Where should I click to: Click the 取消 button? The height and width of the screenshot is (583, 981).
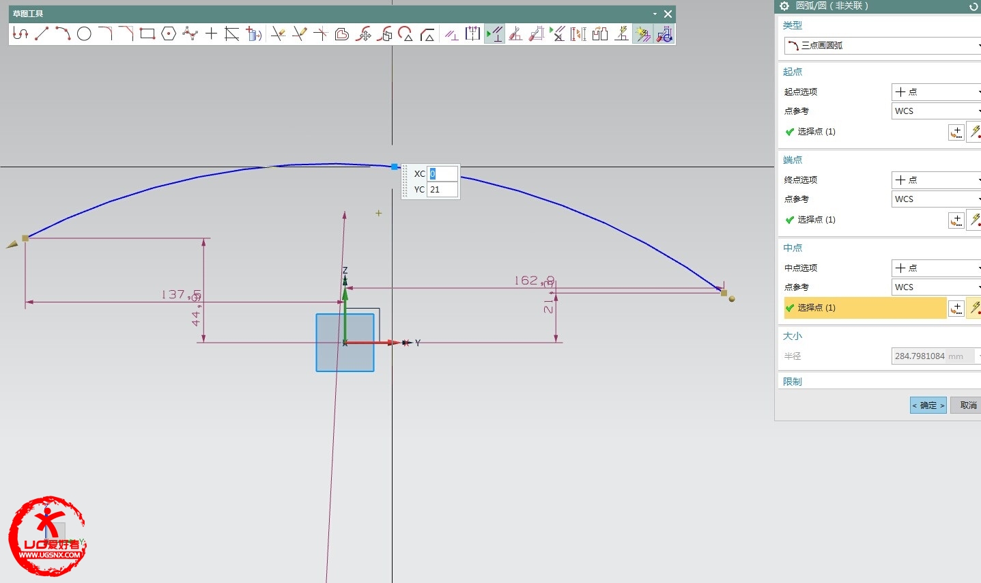[x=967, y=406]
